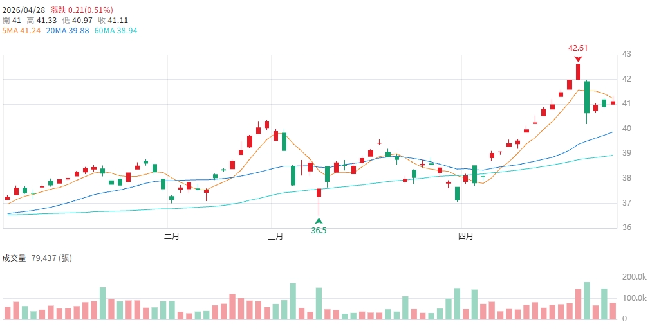Click the 漲跌 0.21(0.51%) change value
Screen dimensions: 650x329
click(x=82, y=10)
